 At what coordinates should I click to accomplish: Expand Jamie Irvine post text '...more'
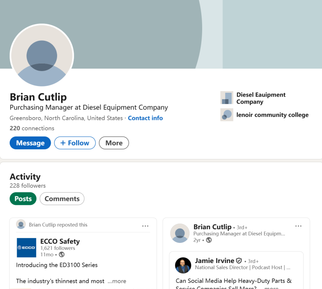271,287
